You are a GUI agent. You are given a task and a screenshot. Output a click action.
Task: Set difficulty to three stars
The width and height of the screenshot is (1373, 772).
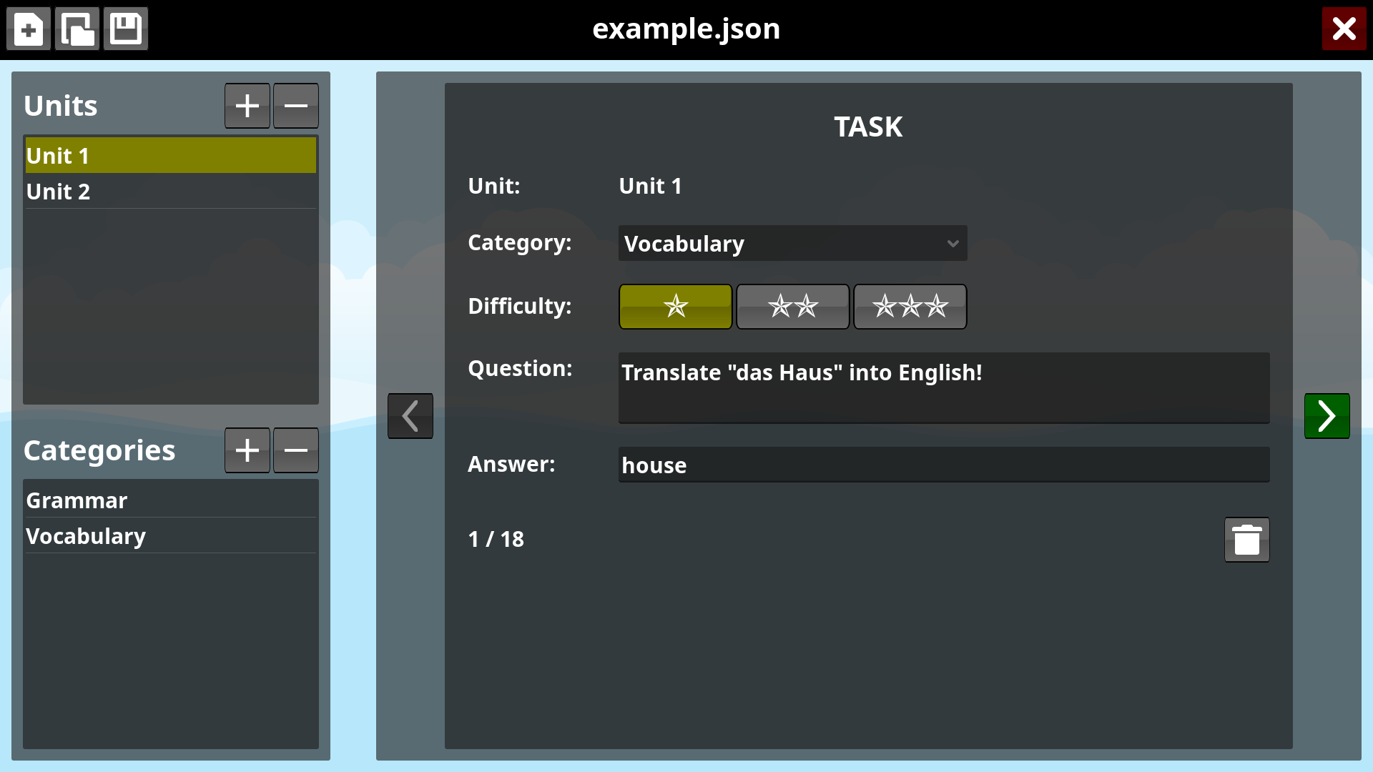[910, 307]
